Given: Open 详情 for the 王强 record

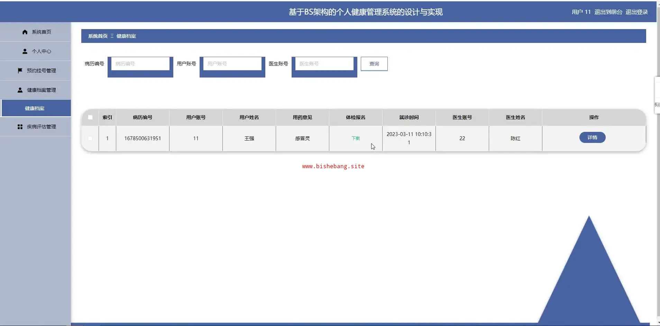Looking at the screenshot, I should (x=592, y=137).
